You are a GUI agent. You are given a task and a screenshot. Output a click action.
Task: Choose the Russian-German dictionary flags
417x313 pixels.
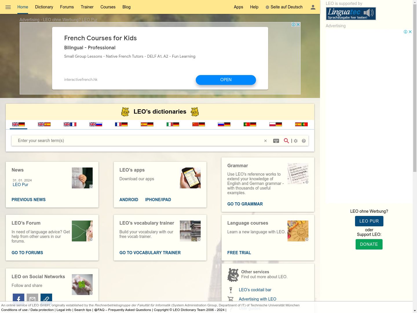point(224,124)
